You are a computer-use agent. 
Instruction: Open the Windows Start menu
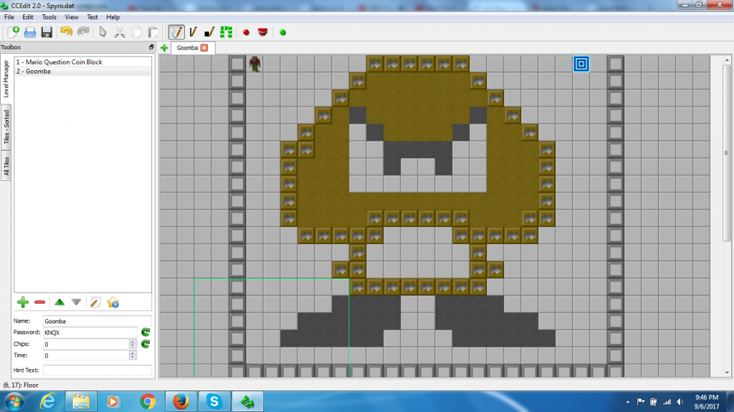[x=14, y=401]
